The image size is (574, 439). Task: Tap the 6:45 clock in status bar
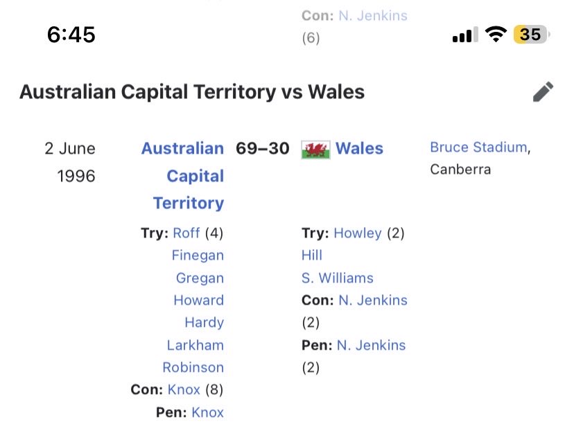[71, 35]
